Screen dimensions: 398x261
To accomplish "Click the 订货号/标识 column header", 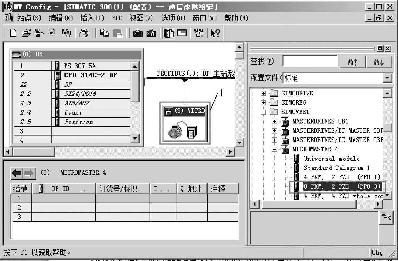I will pyautogui.click(x=123, y=189).
